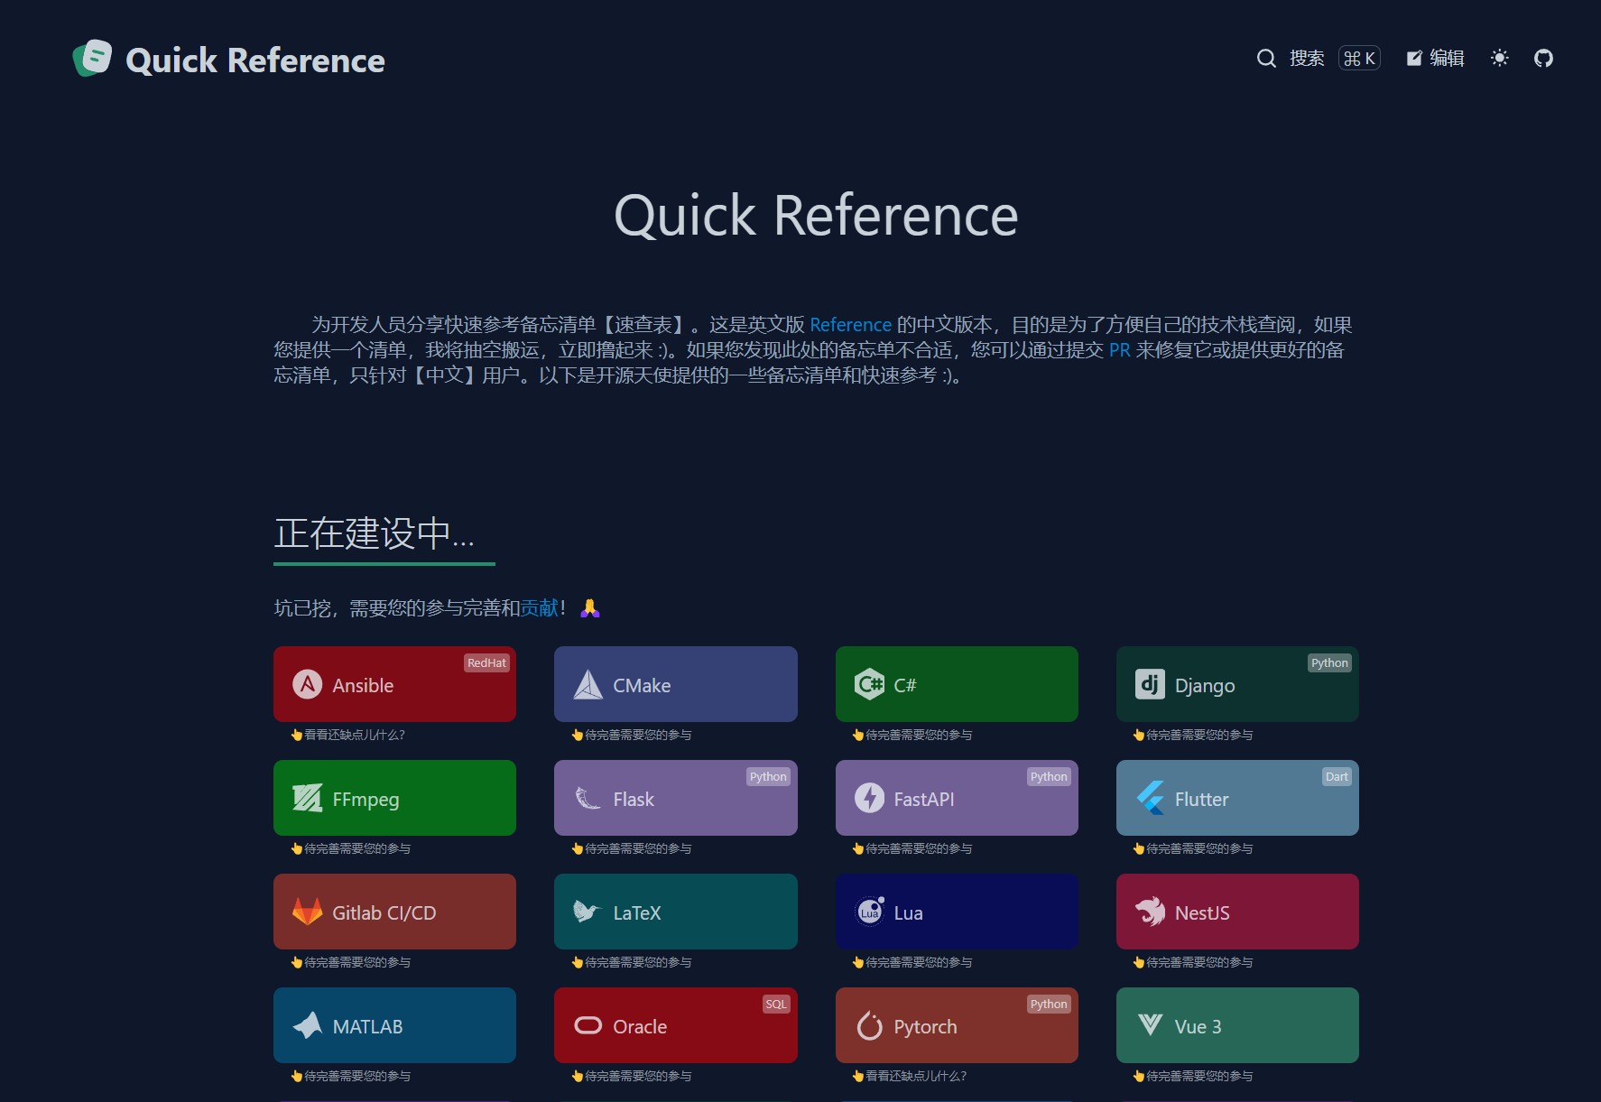The image size is (1601, 1102).
Task: Click the Lua moon icon
Action: click(869, 912)
